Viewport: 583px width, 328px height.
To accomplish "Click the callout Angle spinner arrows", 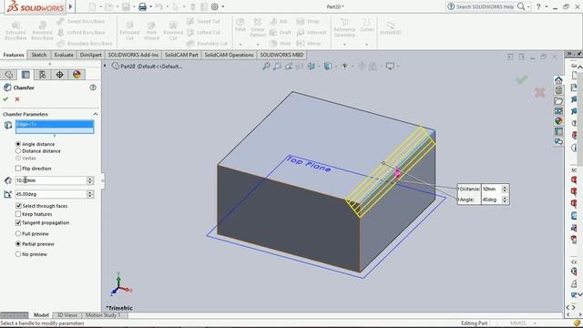I will point(505,200).
